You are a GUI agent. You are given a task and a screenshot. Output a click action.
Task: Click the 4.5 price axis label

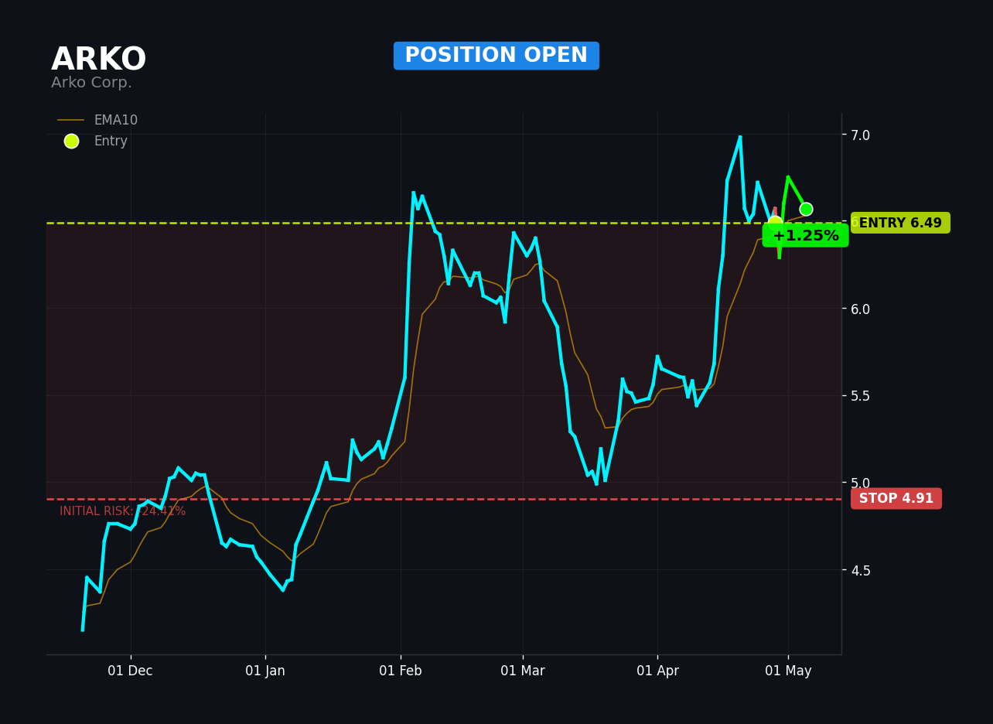coord(860,570)
